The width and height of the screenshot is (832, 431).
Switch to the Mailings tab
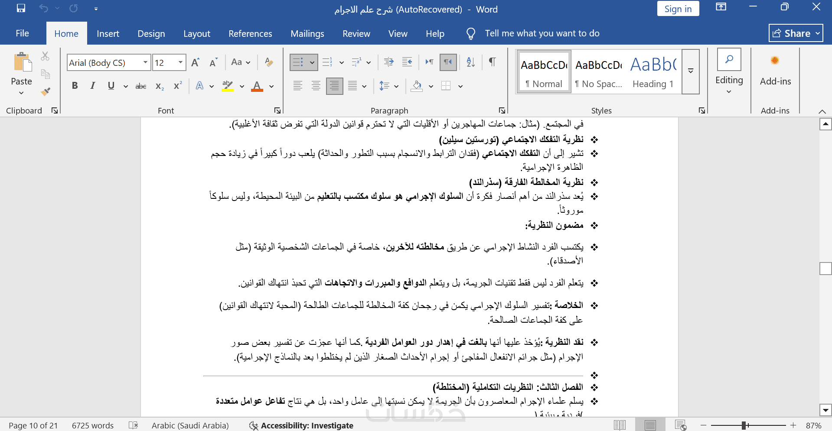click(x=307, y=33)
